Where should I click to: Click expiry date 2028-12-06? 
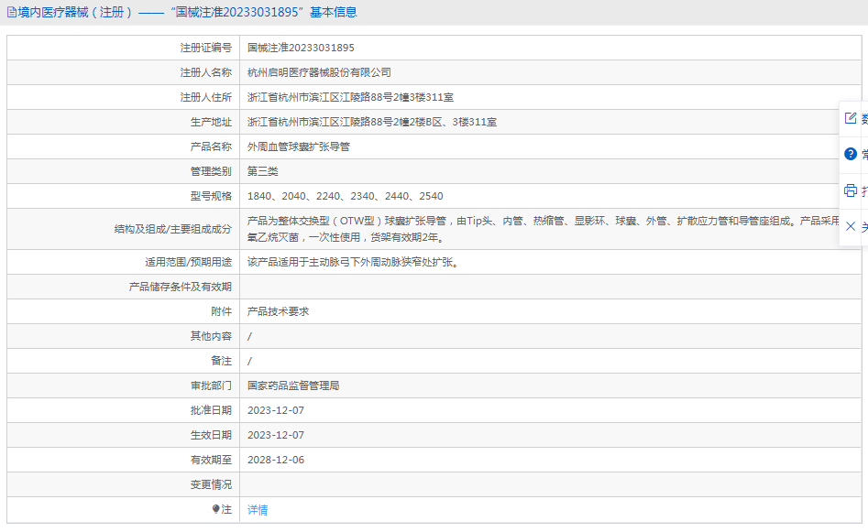coord(276,460)
